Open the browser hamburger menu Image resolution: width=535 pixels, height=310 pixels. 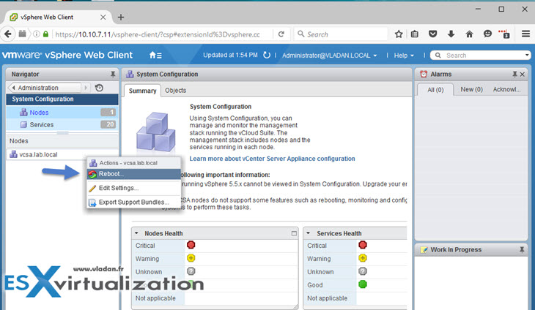[x=525, y=34]
